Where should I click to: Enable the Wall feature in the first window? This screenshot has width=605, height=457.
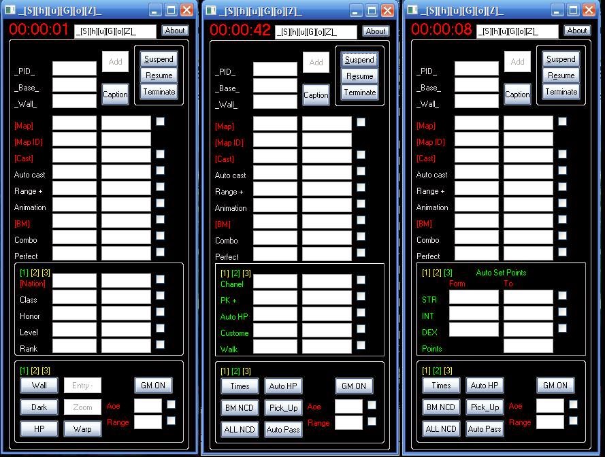39,385
